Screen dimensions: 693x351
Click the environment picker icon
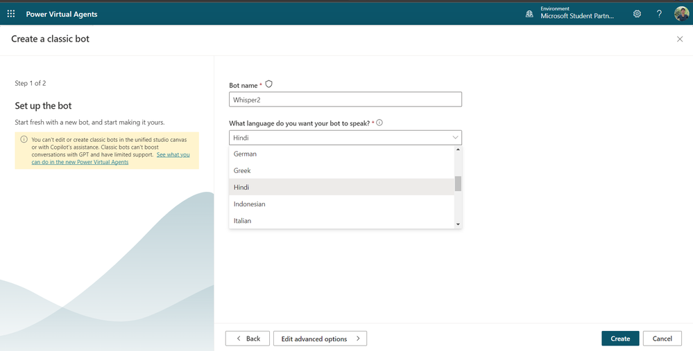pyautogui.click(x=529, y=14)
